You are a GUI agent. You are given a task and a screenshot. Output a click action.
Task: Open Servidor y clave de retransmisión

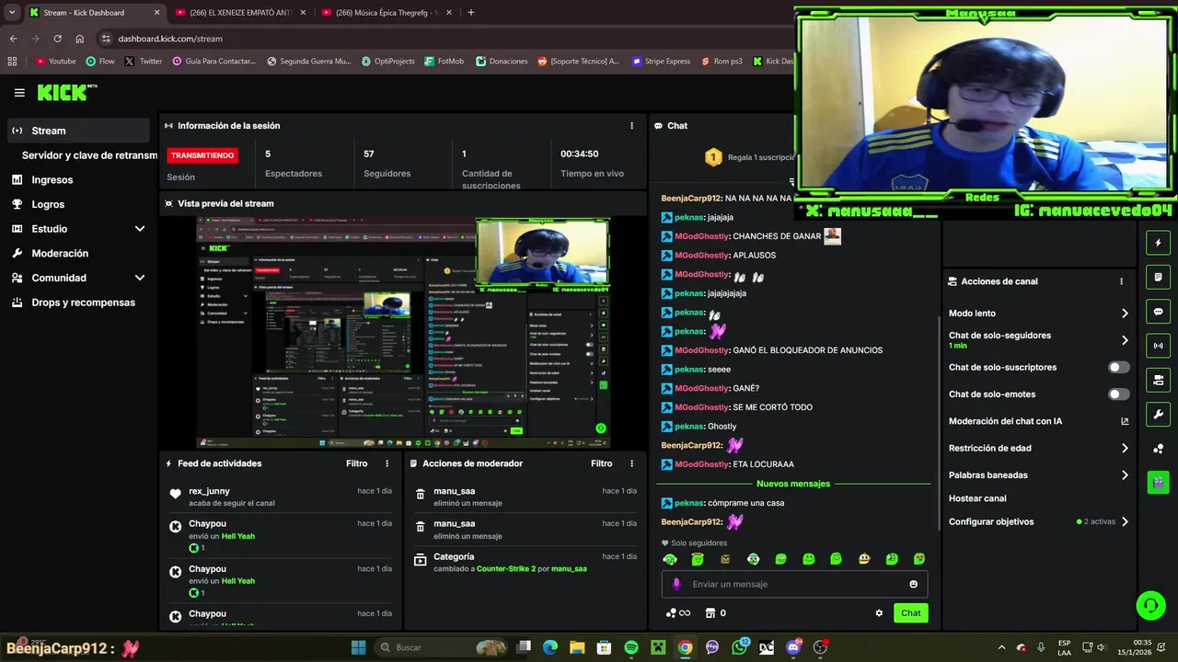pos(89,155)
